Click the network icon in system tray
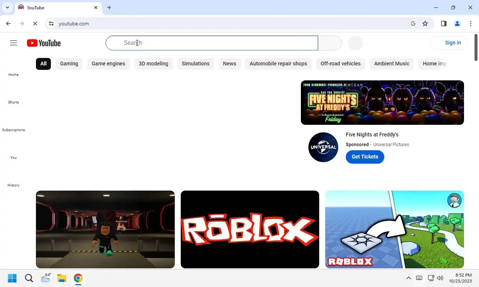The image size is (479, 287). point(431,278)
